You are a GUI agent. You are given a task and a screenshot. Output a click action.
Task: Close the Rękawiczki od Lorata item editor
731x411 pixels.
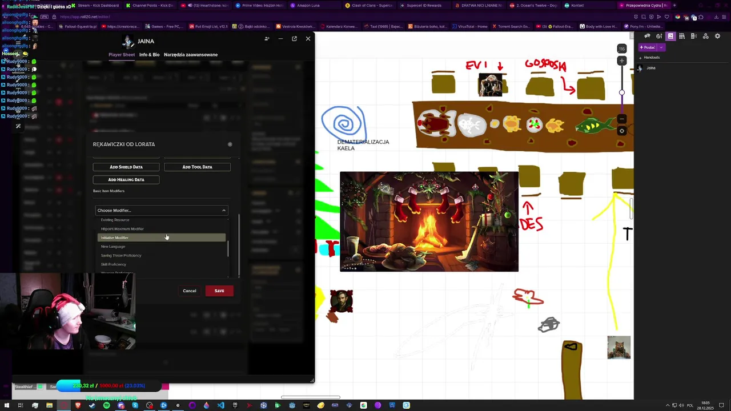click(230, 144)
